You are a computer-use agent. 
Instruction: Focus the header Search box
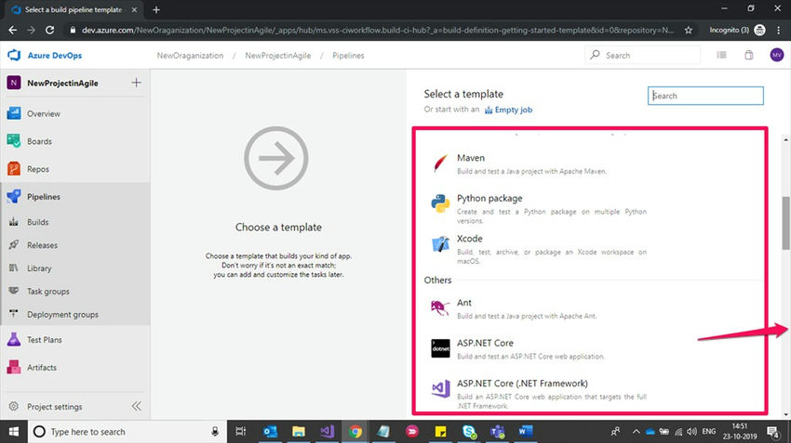pos(643,55)
